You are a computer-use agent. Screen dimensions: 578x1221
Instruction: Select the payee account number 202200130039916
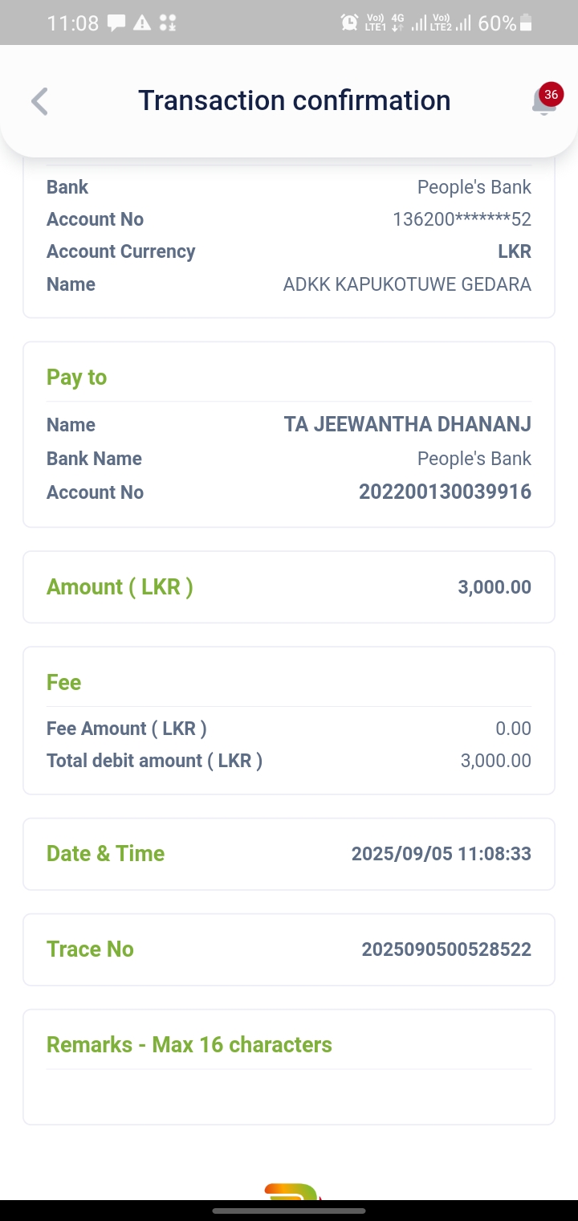coord(445,492)
